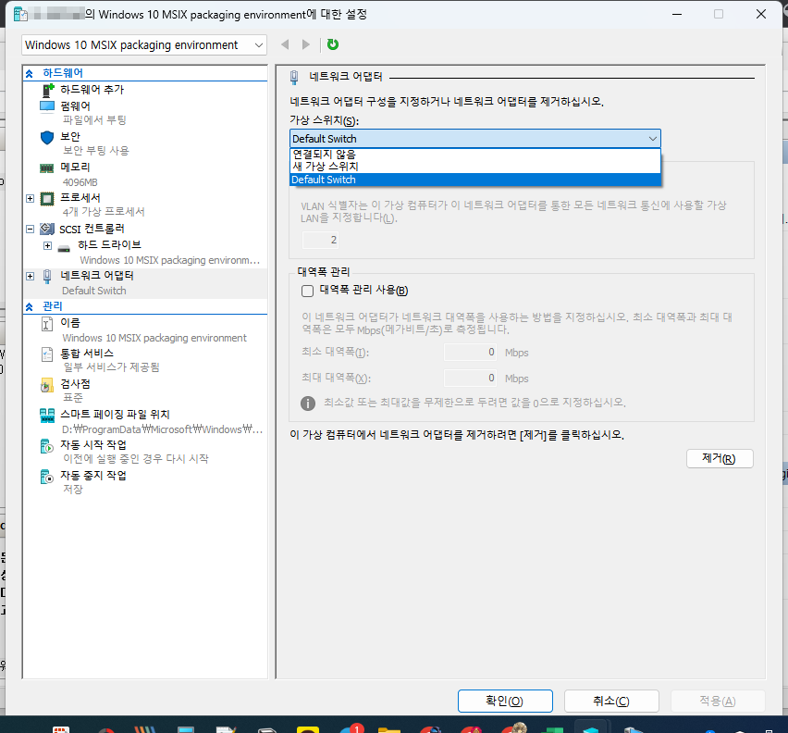This screenshot has width=788, height=733.
Task: Click the 적용 button
Action: point(718,701)
